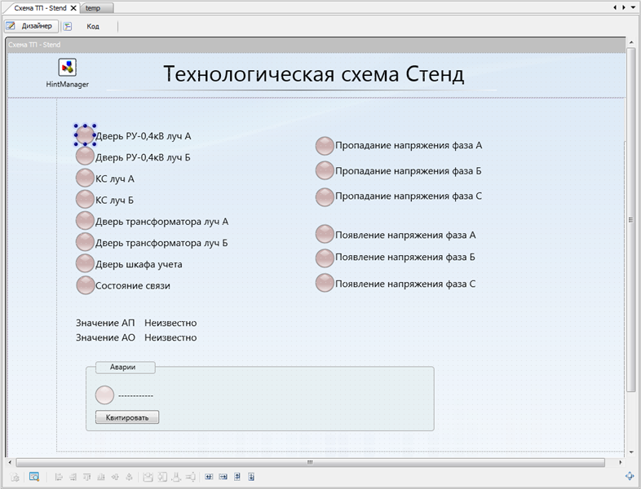Select indicator for Дверь РУ-0,4кВ луч Б

click(85, 156)
